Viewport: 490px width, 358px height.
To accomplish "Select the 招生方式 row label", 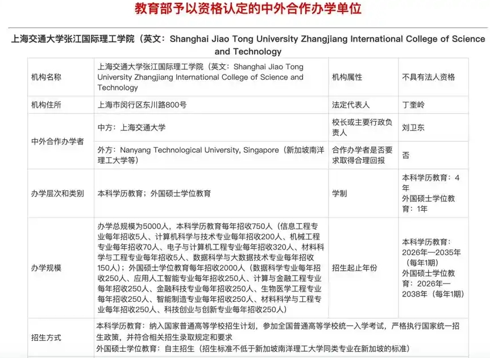I will click(x=46, y=338).
